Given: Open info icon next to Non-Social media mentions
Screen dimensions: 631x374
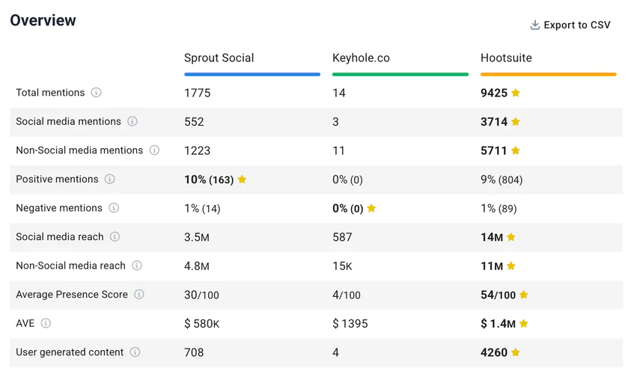Looking at the screenshot, I should click(154, 150).
